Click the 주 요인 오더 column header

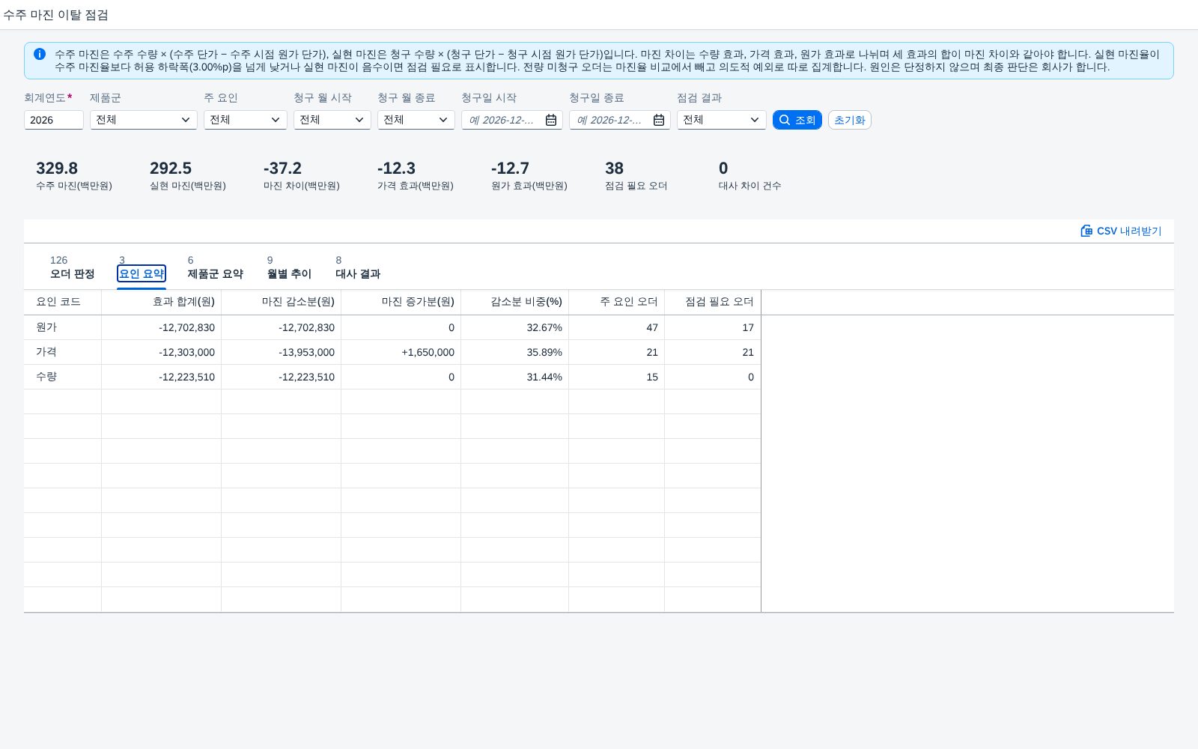[x=617, y=302]
